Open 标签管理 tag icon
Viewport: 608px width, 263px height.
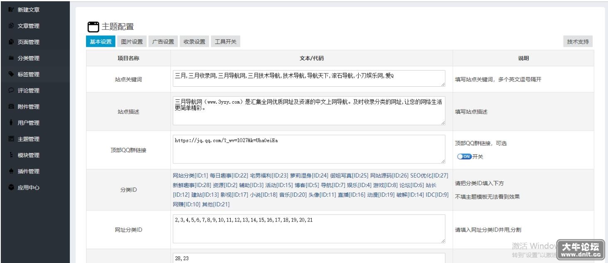pos(11,74)
